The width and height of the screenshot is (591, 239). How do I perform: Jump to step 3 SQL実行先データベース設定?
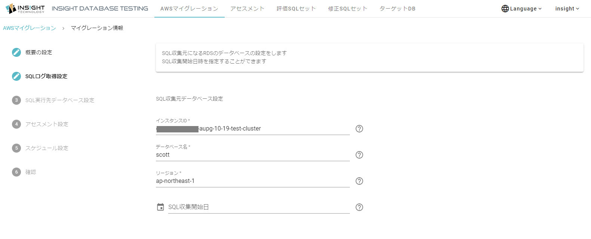[59, 100]
